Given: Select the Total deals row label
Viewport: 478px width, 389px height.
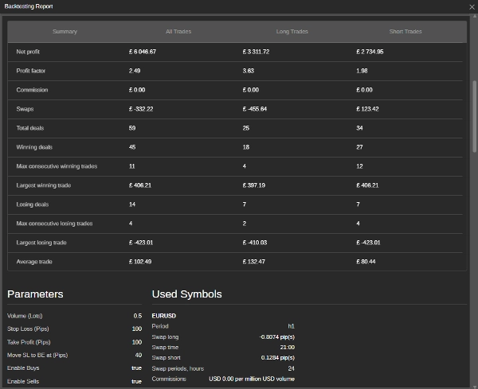Looking at the screenshot, I should pos(31,128).
